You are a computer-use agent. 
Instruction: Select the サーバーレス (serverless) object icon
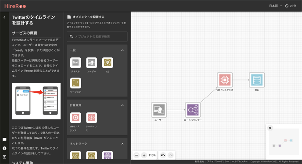pos(91,118)
